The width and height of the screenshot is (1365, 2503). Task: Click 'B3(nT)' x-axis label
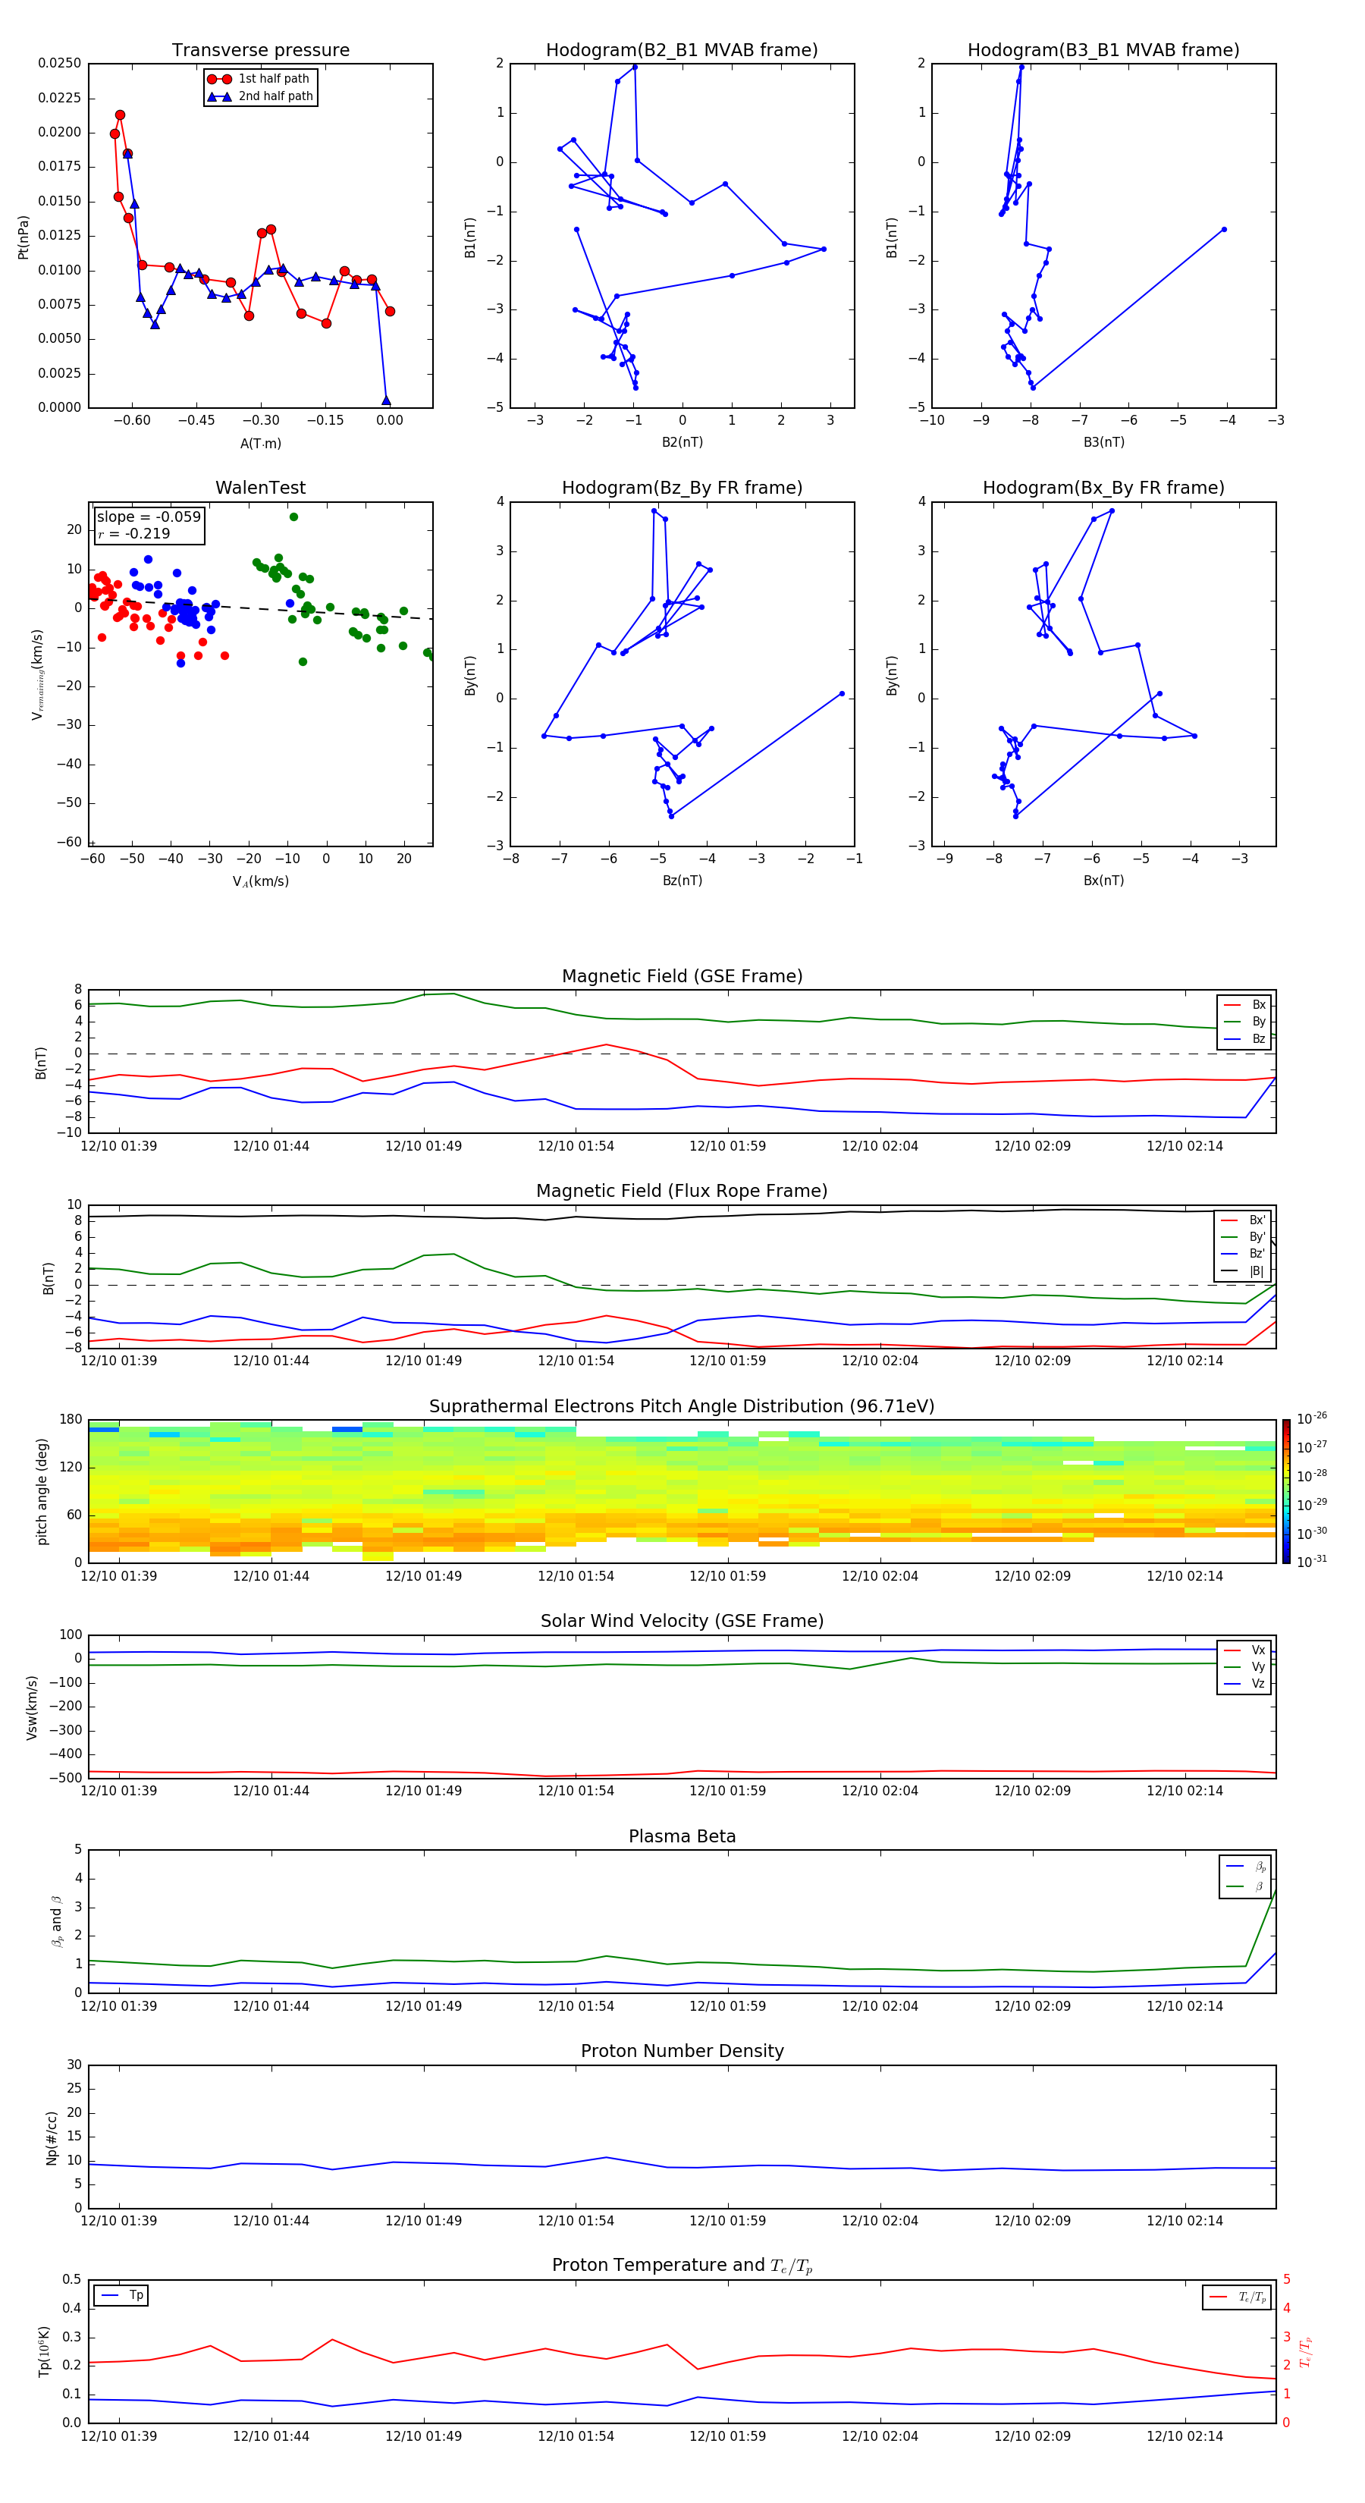click(x=1103, y=442)
